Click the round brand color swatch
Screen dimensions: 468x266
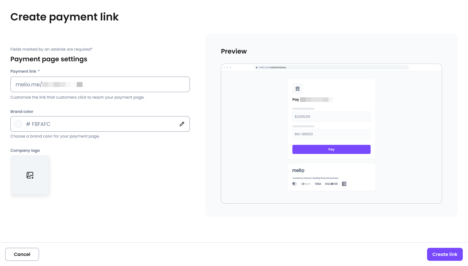(18, 124)
